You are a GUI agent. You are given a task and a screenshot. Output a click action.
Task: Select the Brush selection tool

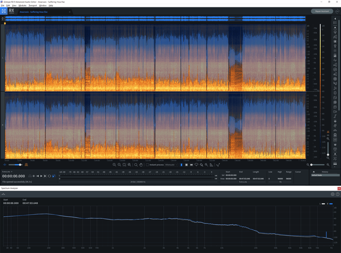(x=201, y=165)
